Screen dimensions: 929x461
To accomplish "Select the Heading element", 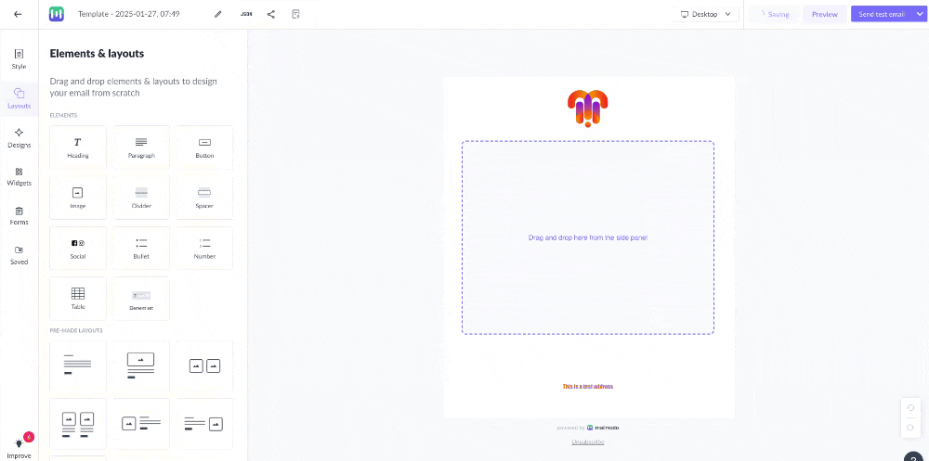I will pos(78,147).
